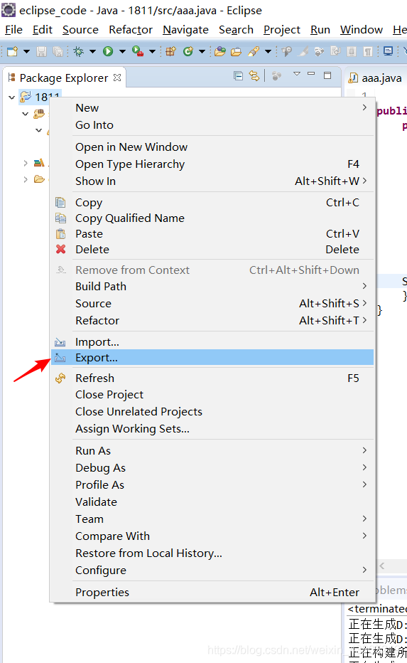Toggle Block Selection Mode icon

click(352, 52)
